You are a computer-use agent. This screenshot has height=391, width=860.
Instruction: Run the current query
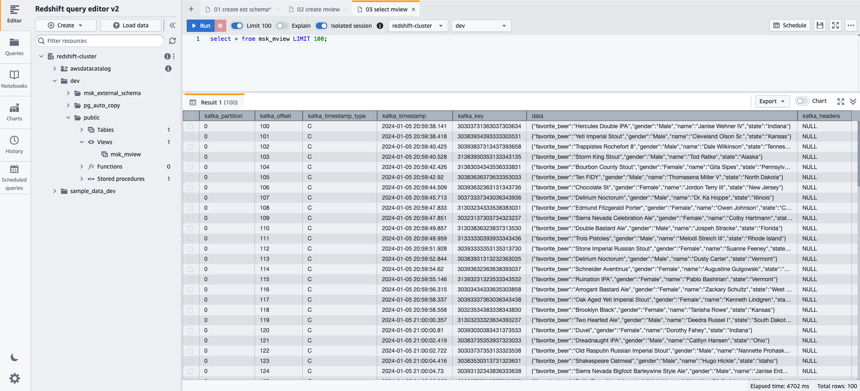tap(200, 25)
